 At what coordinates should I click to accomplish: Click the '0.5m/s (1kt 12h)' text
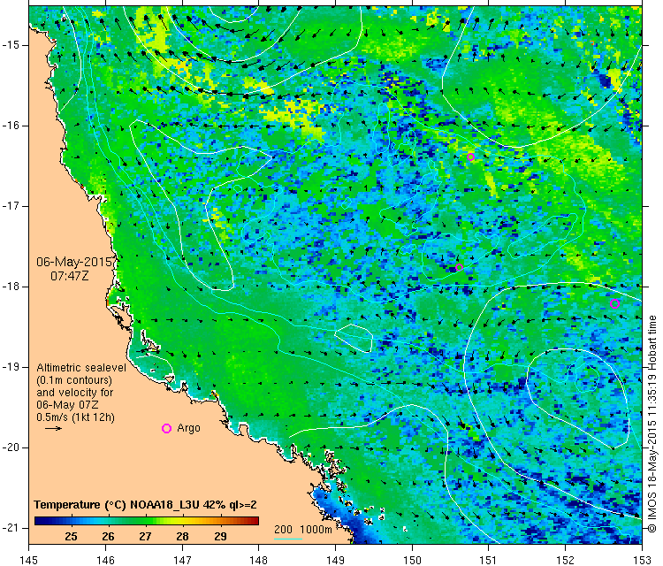75,417
